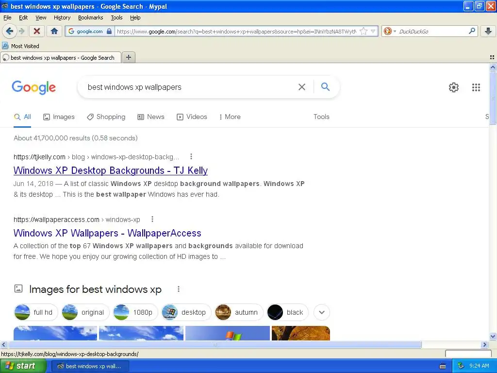Open the autumn tree wallpaper thumbnail

301,333
